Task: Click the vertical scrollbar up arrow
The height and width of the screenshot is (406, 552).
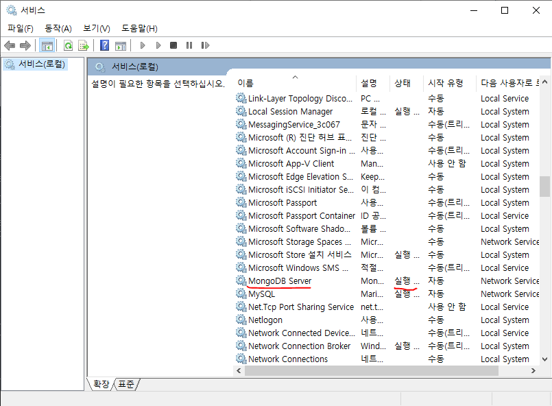Action: click(x=545, y=82)
